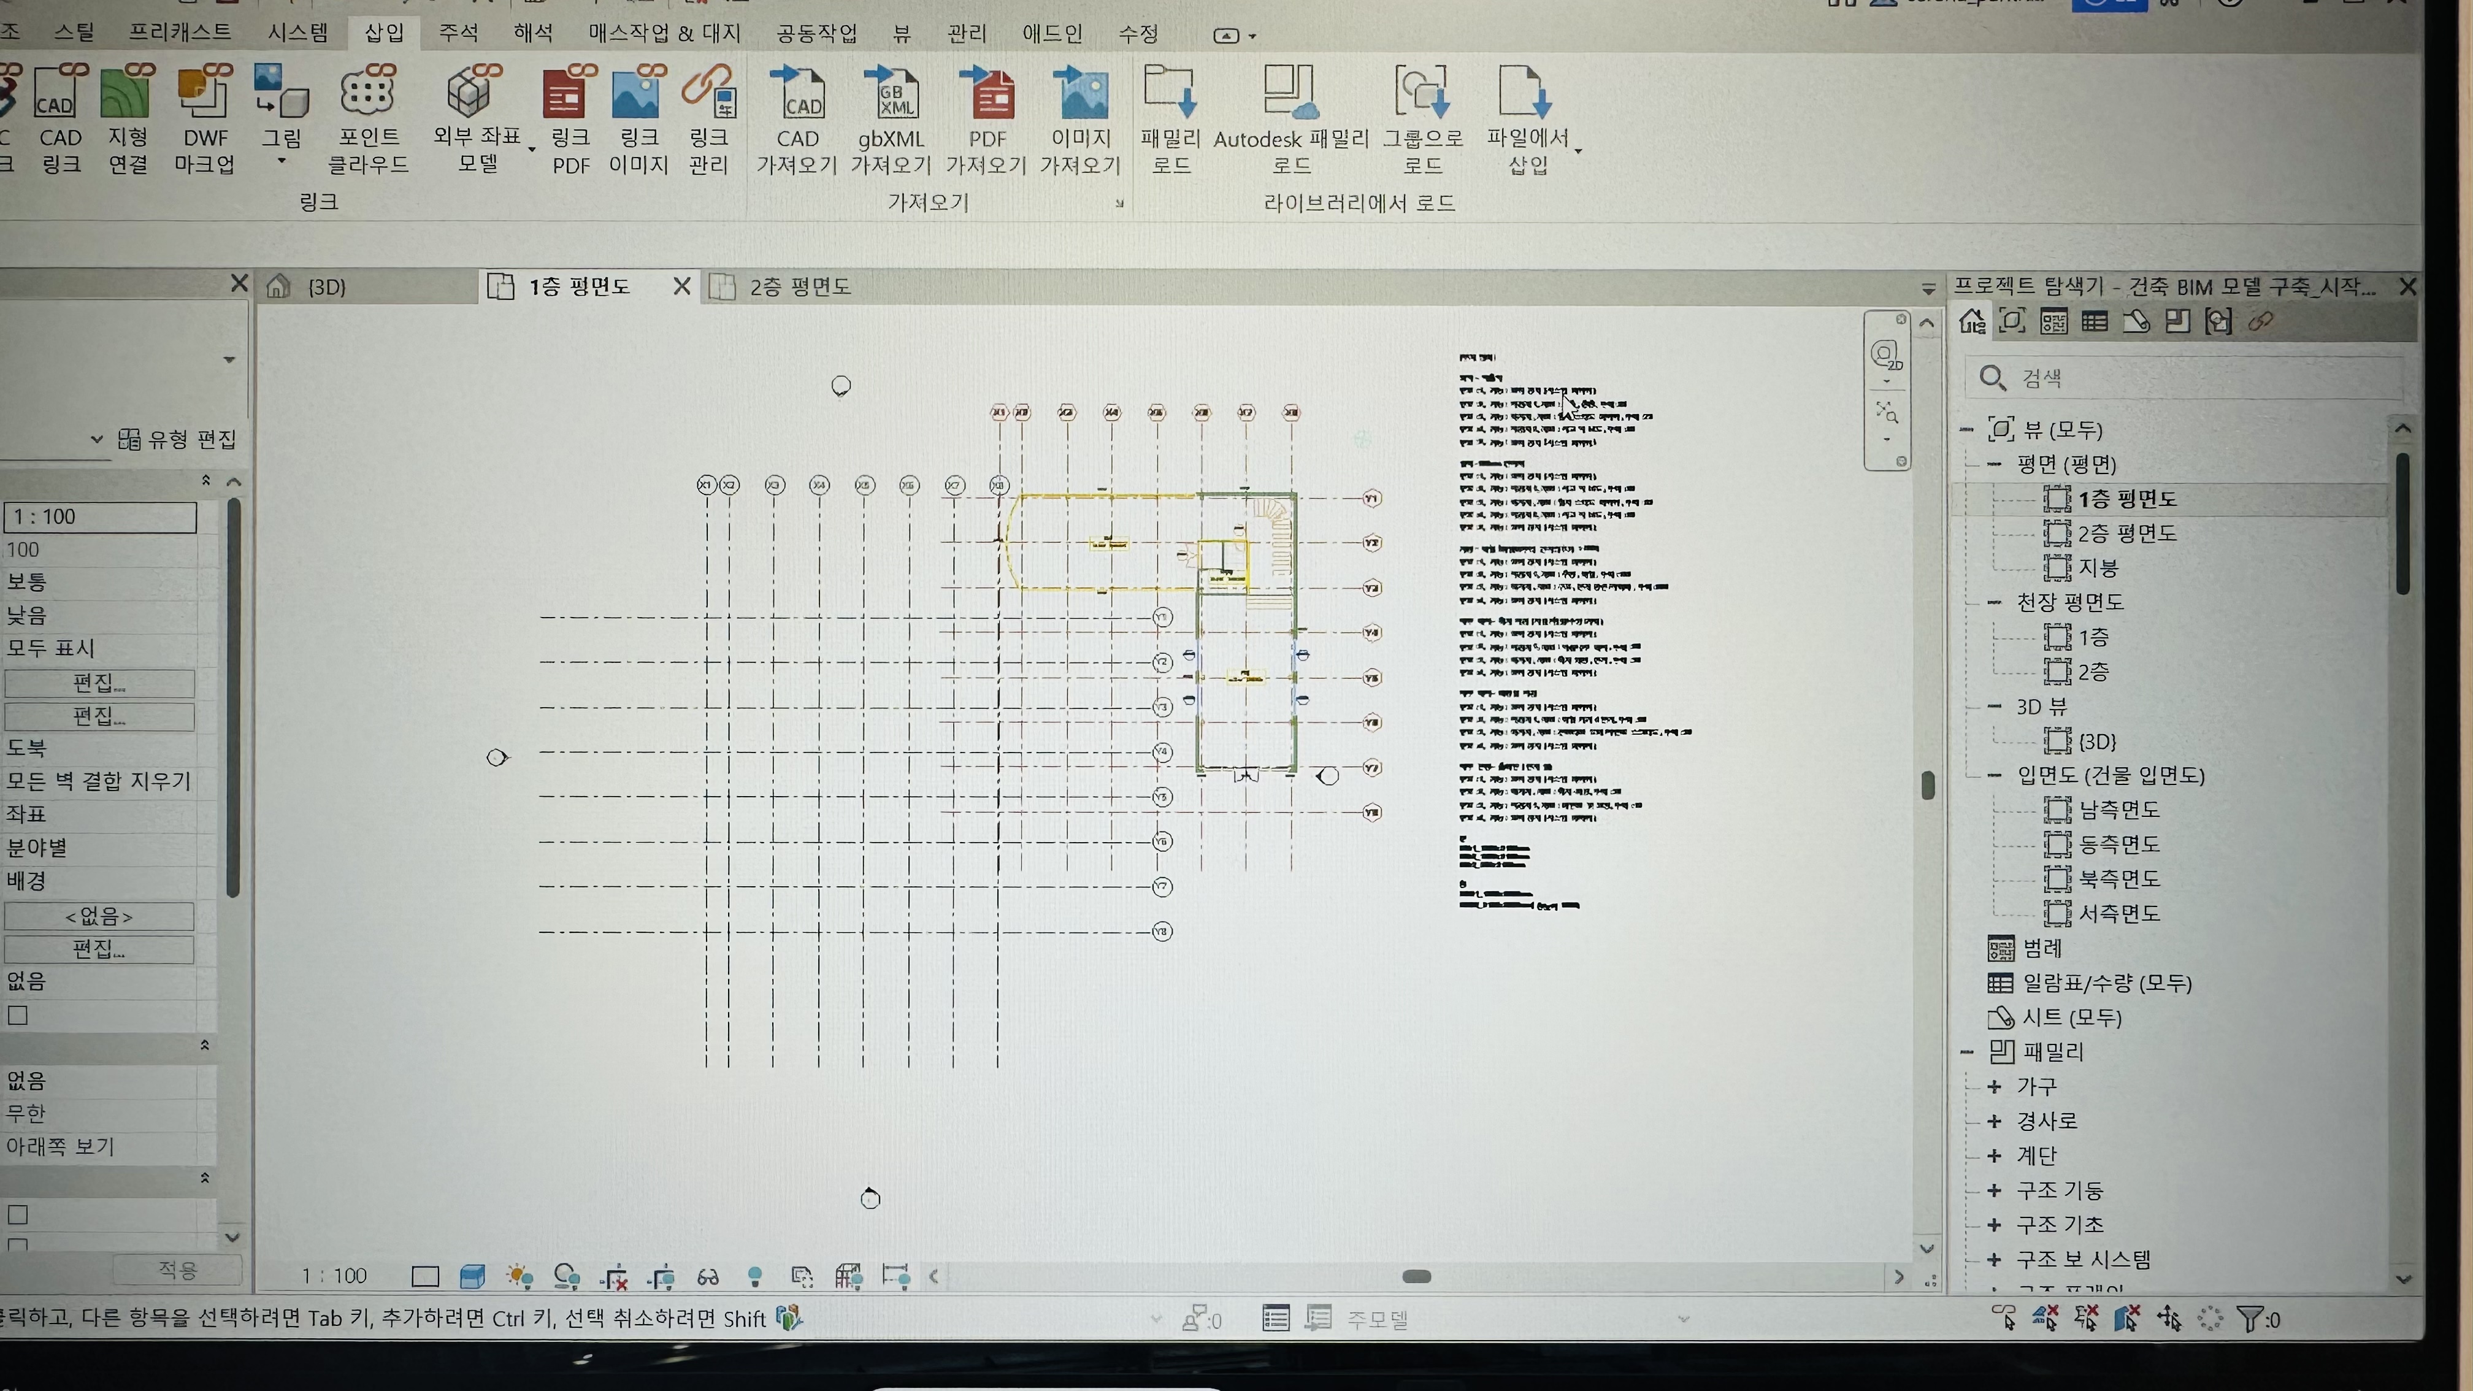2473x1391 pixels.
Task: Open 링크 관리 dialog
Action: (708, 120)
